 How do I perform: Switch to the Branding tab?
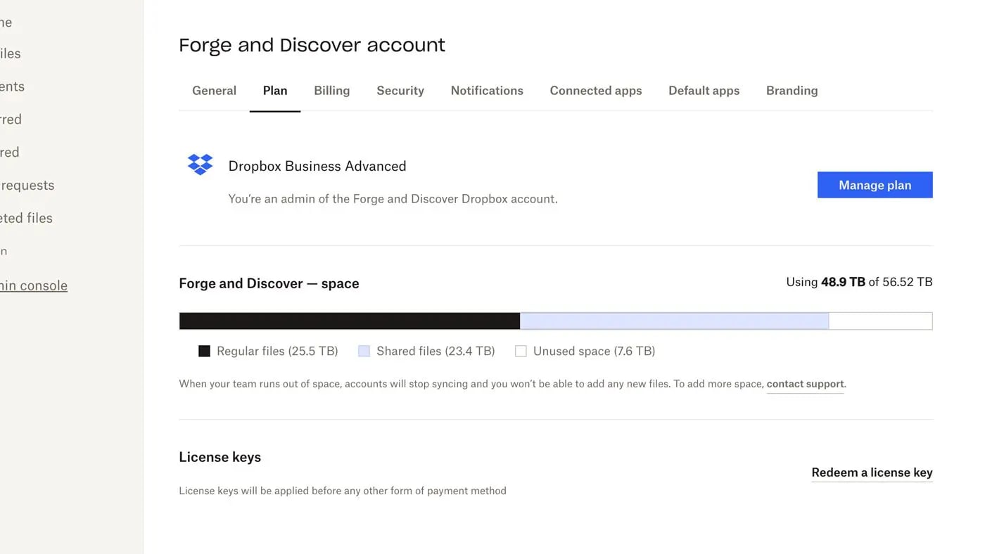pos(792,90)
